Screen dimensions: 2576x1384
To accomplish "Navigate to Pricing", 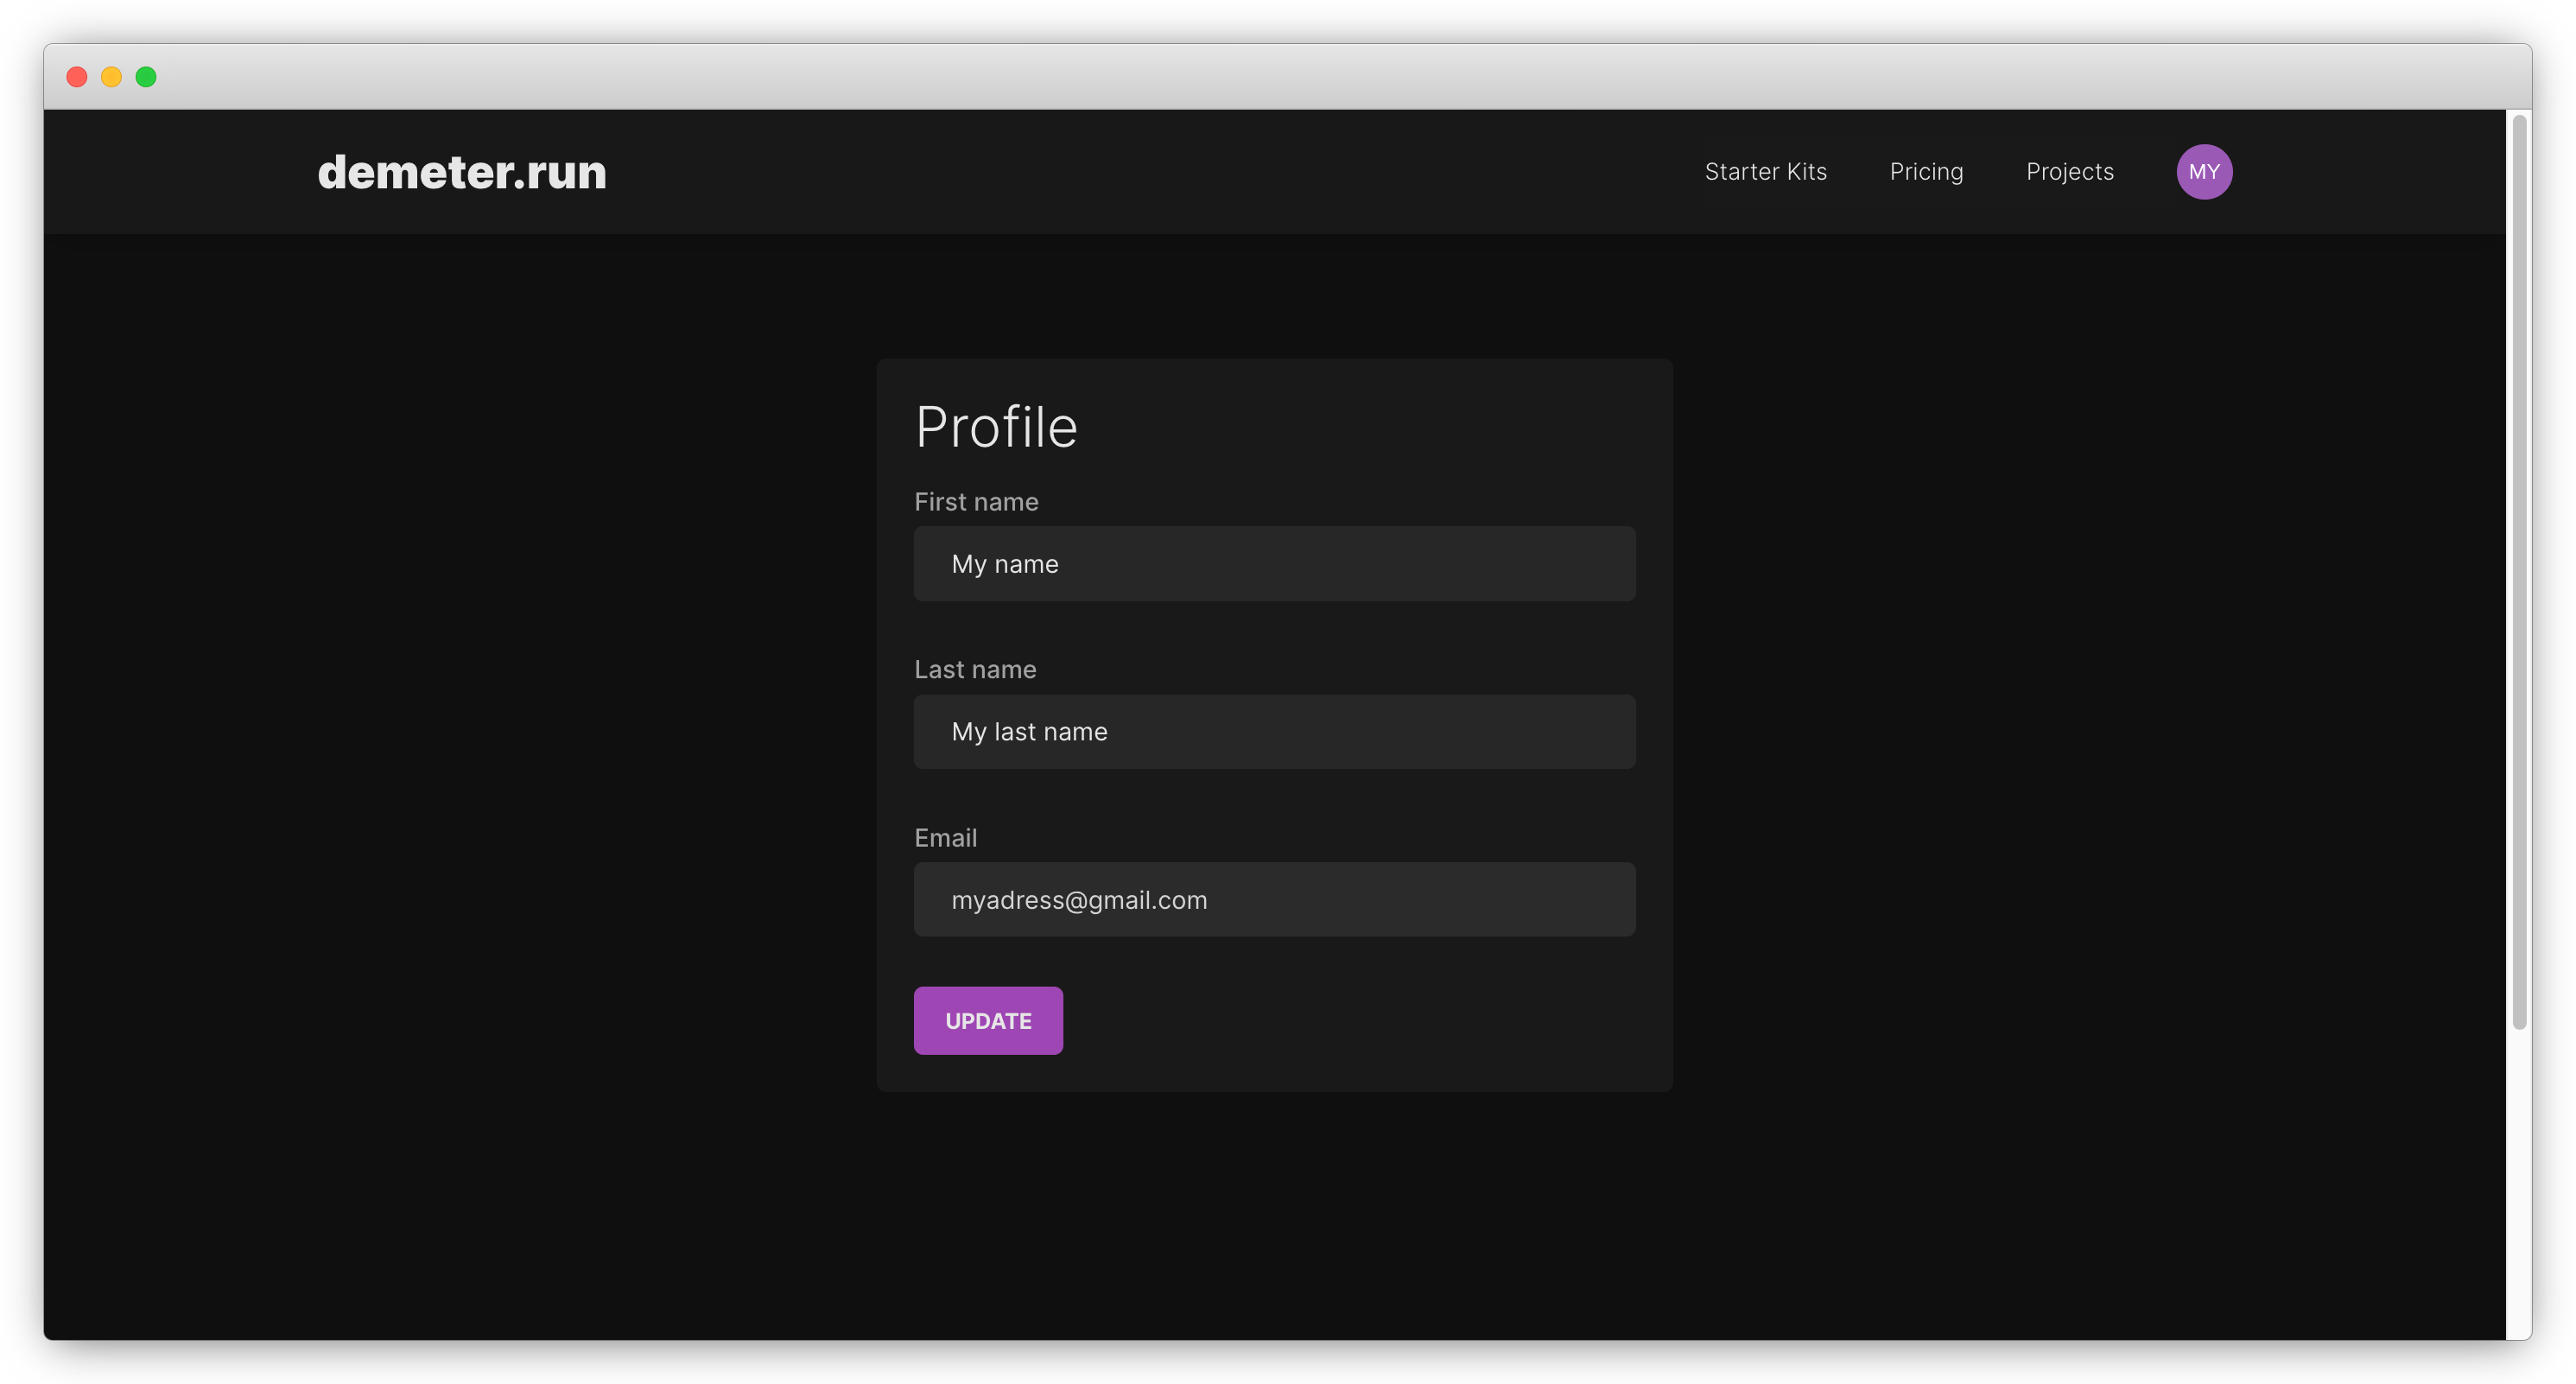I will click(x=1926, y=172).
